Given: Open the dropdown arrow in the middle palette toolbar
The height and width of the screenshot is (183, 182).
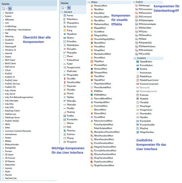Looking at the screenshot, I should [x=65, y=8].
